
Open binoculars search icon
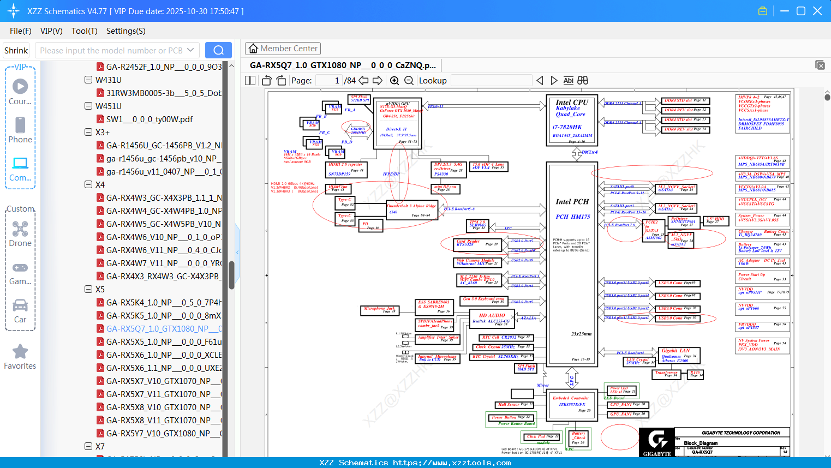tap(583, 81)
